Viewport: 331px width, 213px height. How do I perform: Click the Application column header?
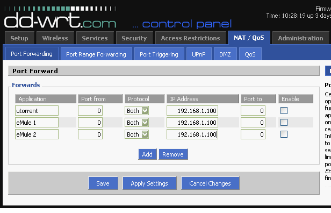[x=46, y=98]
